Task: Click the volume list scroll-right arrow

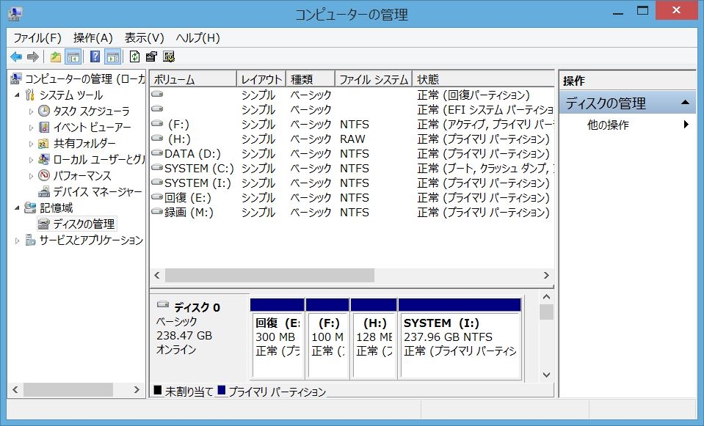Action: (546, 276)
